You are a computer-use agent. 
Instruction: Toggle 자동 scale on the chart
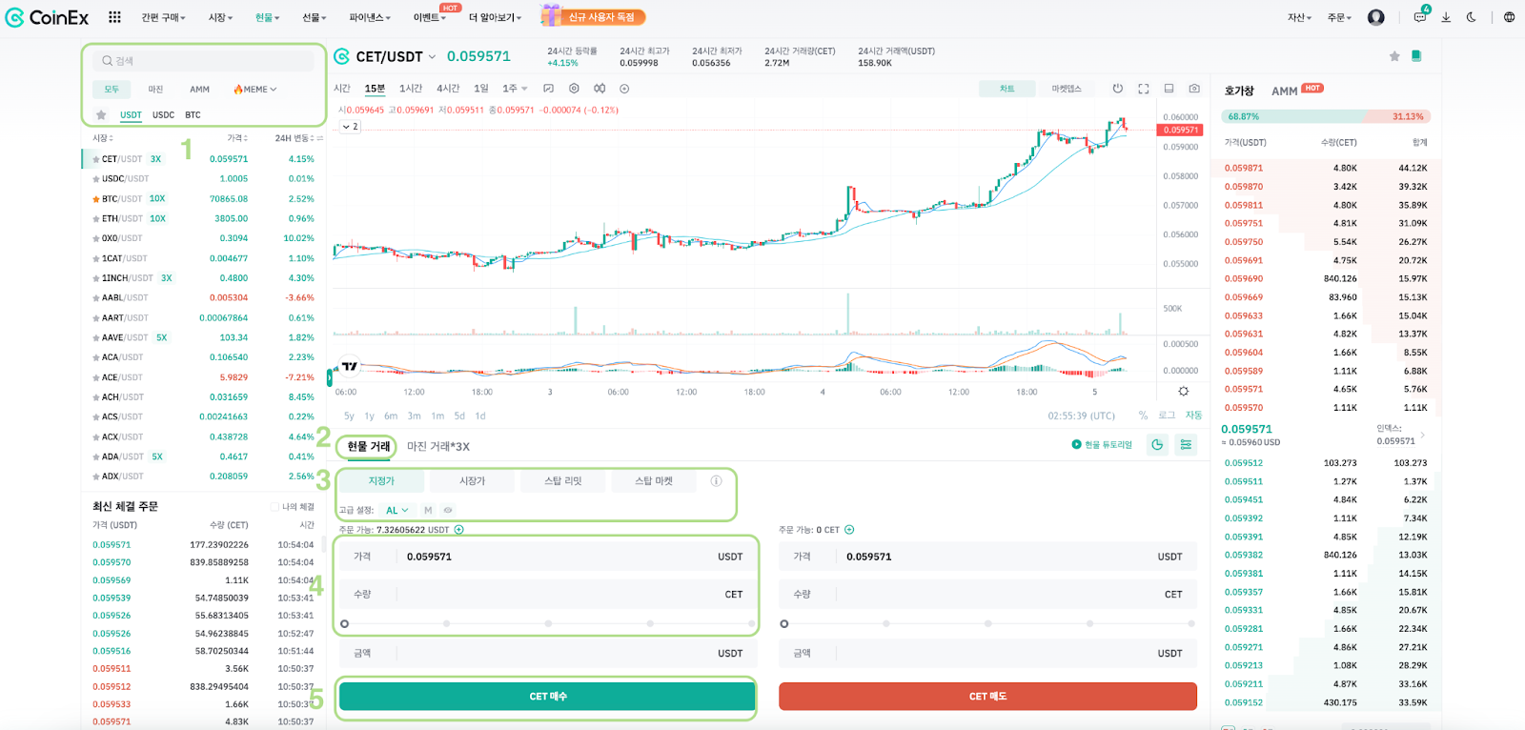tap(1193, 416)
